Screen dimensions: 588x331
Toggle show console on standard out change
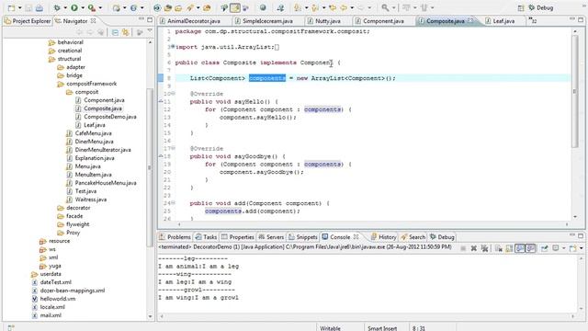click(520, 248)
